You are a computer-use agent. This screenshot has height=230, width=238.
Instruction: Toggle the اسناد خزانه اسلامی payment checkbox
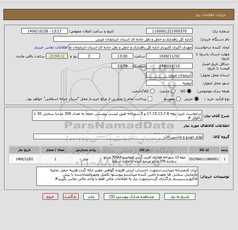tap(150, 99)
